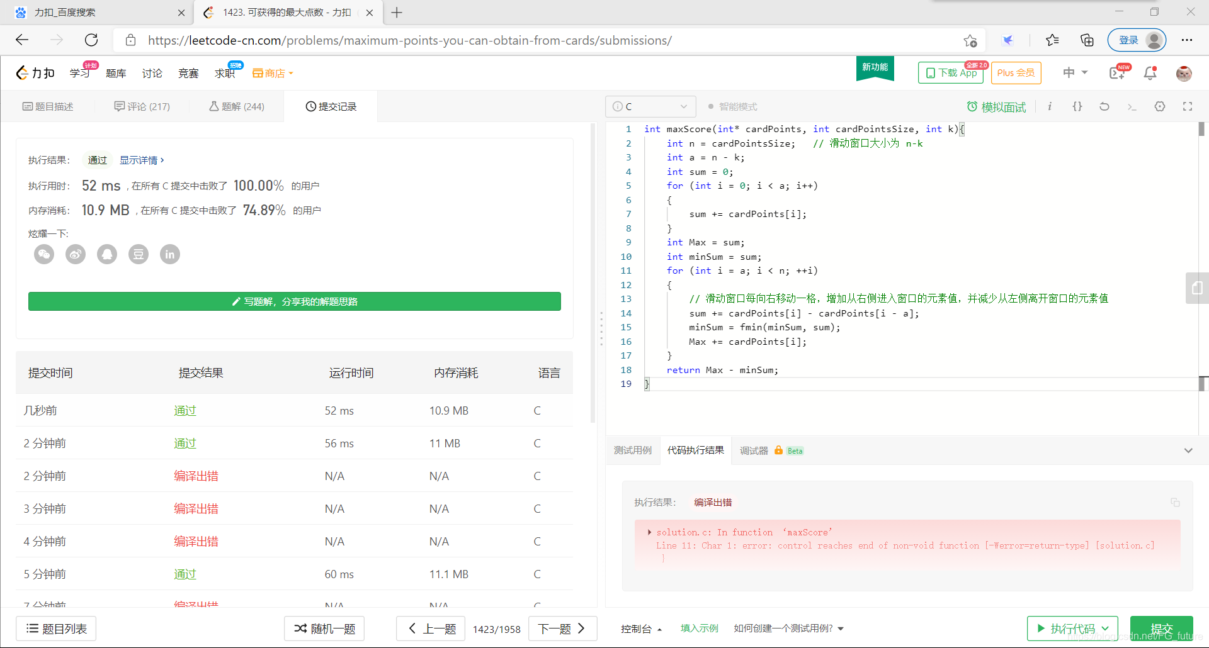Image resolution: width=1209 pixels, height=648 pixels.
Task: Click 模拟面试 mock interview link
Action: pyautogui.click(x=996, y=107)
